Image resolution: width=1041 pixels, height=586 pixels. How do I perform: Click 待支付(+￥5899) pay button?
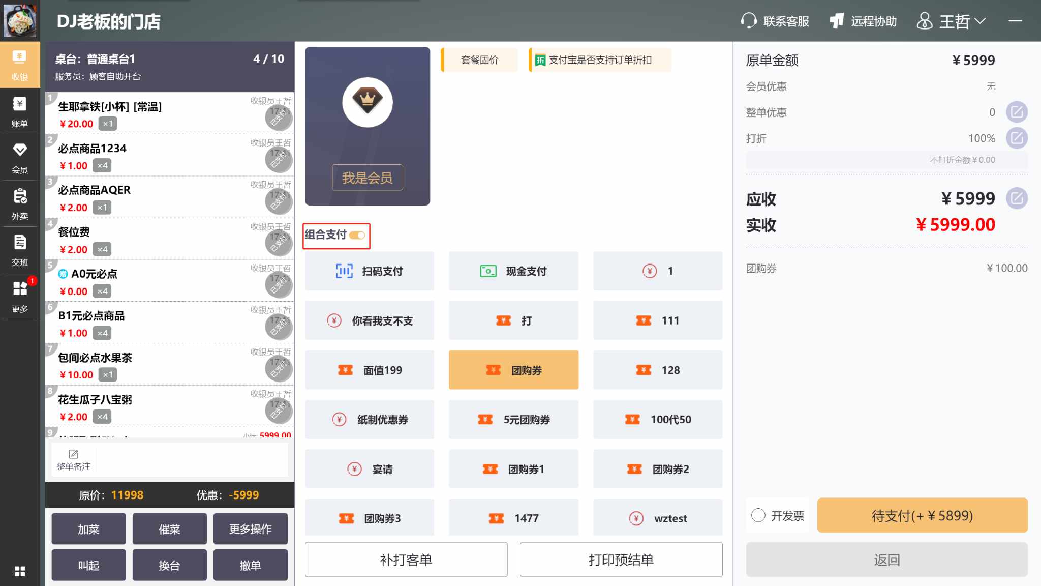(x=922, y=515)
